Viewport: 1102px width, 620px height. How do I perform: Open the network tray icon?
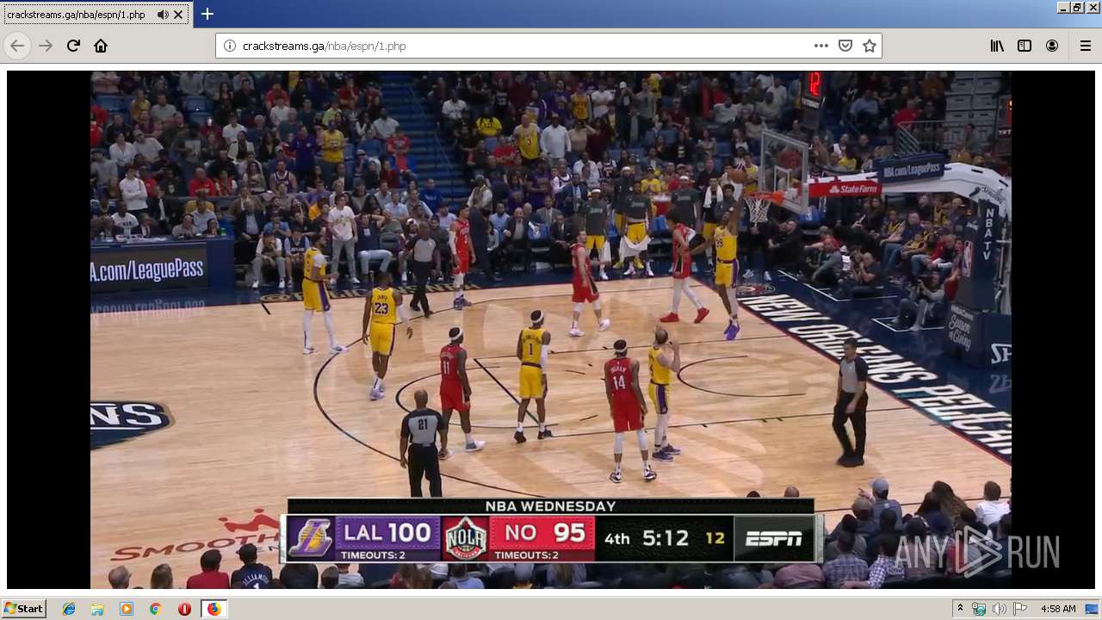(x=979, y=609)
